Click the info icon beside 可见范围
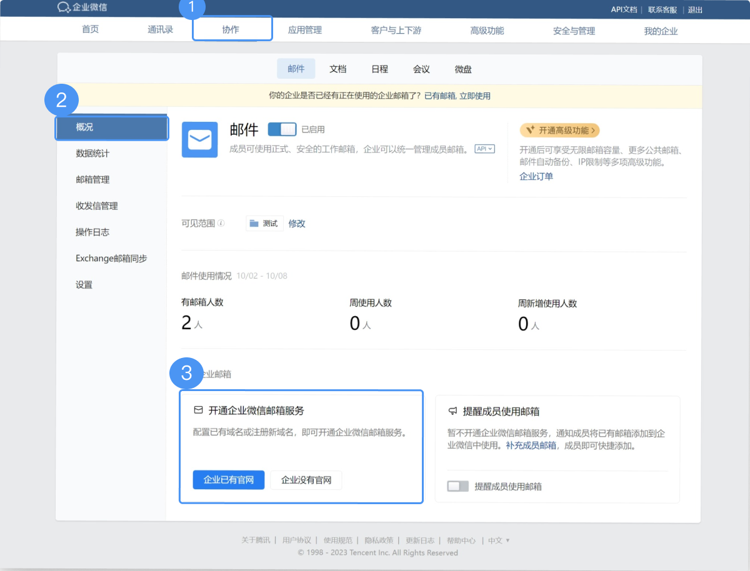Screen dimensions: 750x571 221,223
